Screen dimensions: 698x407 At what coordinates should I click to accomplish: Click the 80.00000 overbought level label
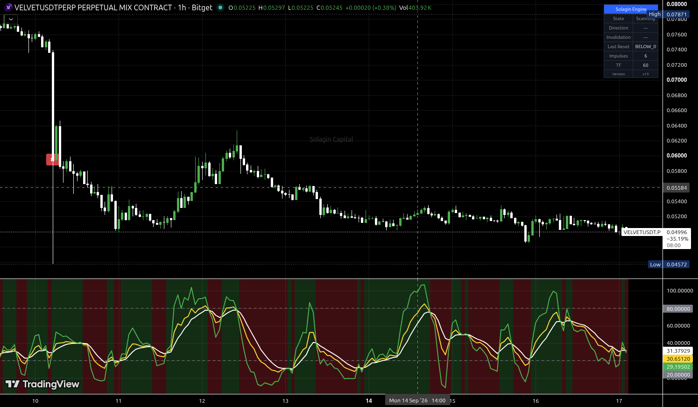(x=678, y=309)
